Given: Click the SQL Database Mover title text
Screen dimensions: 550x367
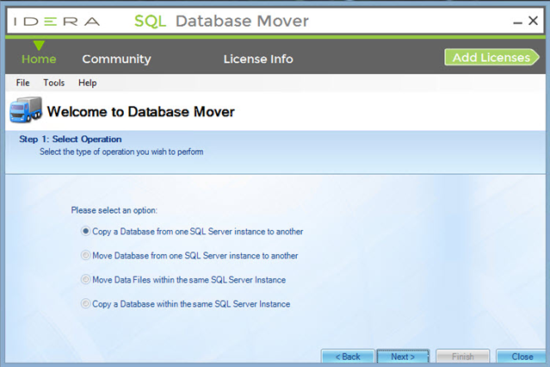Looking at the screenshot, I should pos(221,21).
